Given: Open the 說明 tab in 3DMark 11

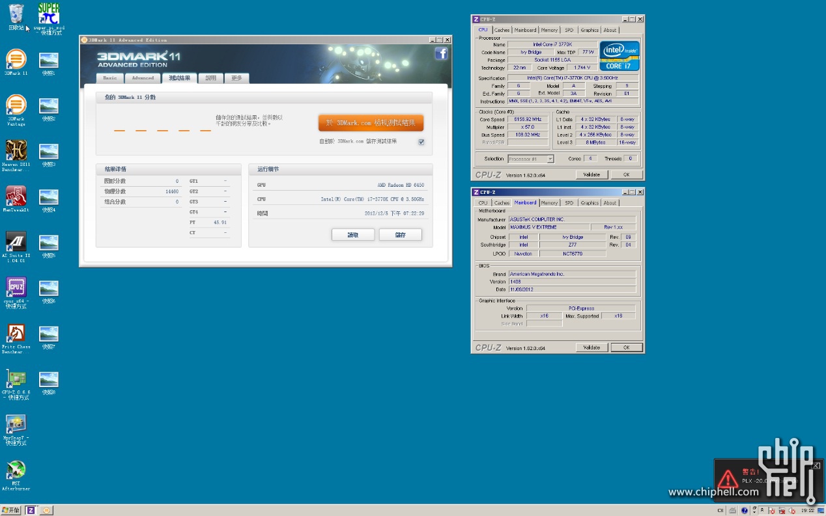Looking at the screenshot, I should [210, 78].
